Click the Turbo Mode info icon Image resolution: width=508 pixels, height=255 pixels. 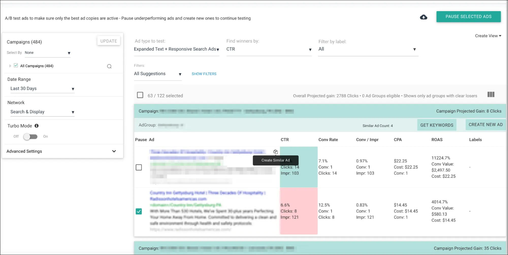(37, 126)
